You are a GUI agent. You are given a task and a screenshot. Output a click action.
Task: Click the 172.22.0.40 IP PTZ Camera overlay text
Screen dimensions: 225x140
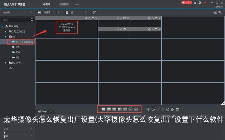coord(67,27)
